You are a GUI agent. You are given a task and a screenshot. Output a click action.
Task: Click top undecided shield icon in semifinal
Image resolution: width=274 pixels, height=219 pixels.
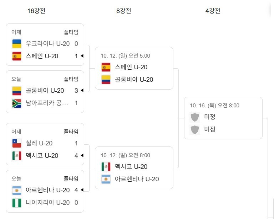(x=195, y=117)
